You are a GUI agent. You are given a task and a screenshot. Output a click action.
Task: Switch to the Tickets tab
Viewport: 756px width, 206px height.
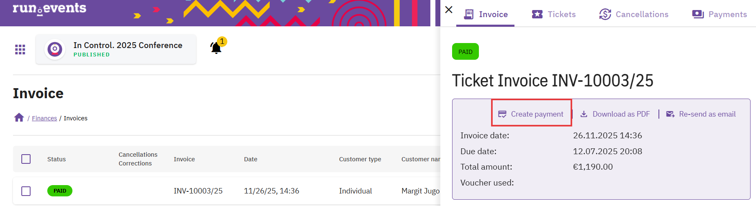pos(554,14)
